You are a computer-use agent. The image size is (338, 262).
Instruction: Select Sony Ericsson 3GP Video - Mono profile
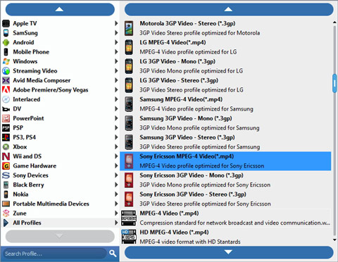tap(225, 180)
